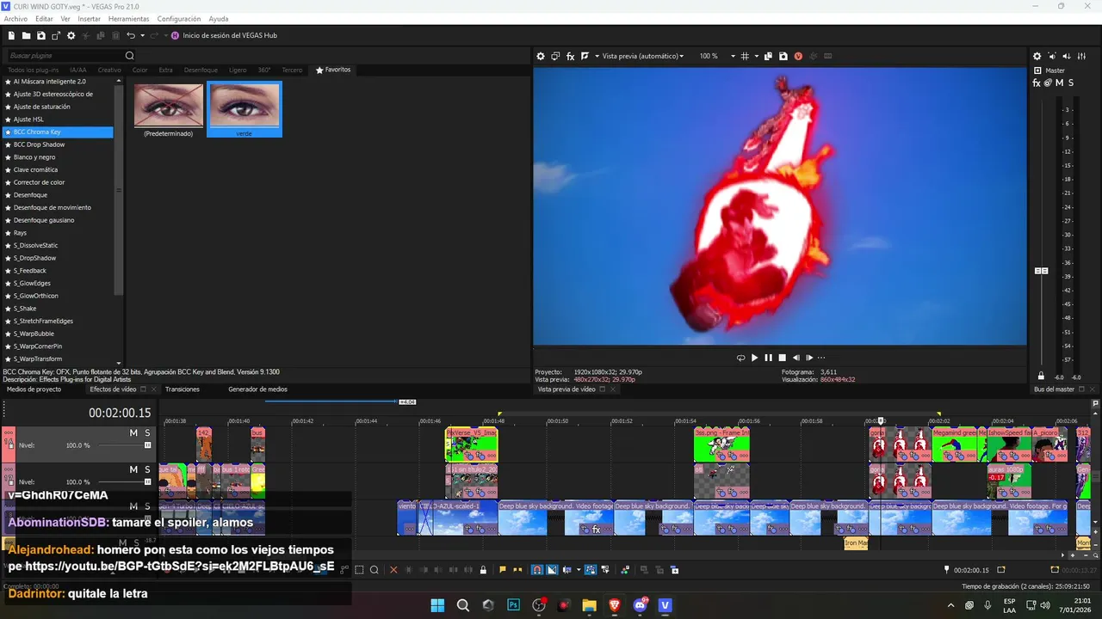Solo the first video track

click(x=147, y=433)
